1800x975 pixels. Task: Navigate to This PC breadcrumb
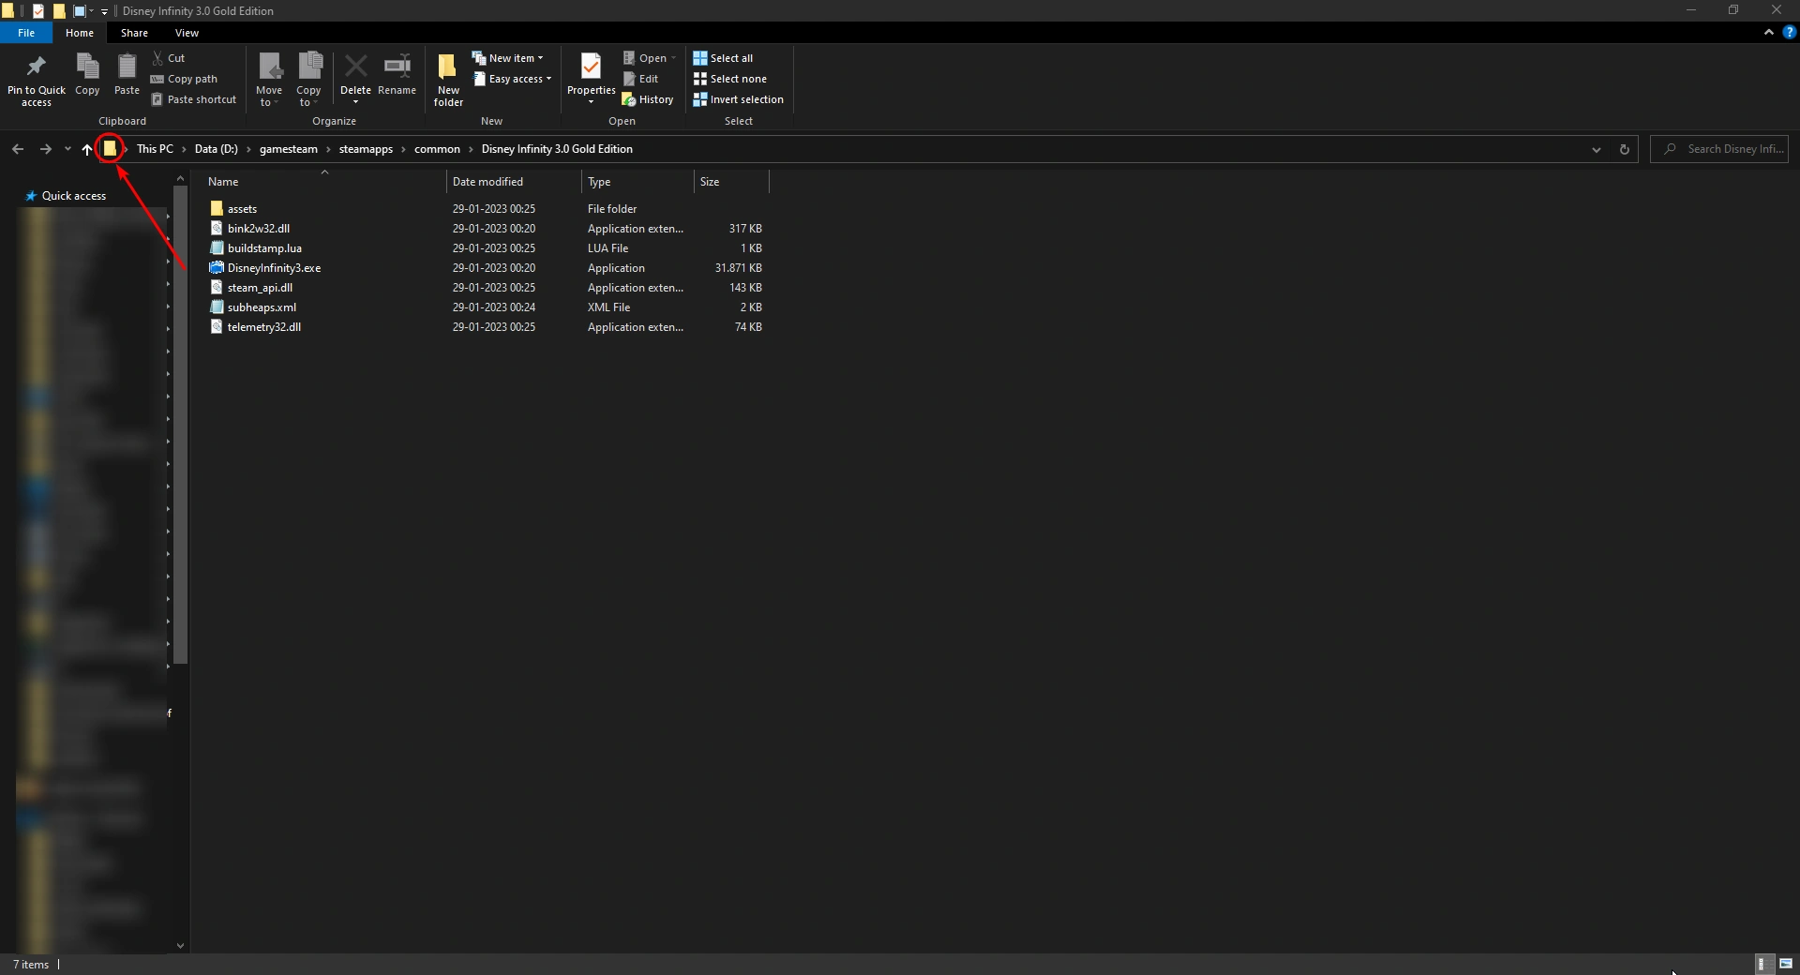155,149
